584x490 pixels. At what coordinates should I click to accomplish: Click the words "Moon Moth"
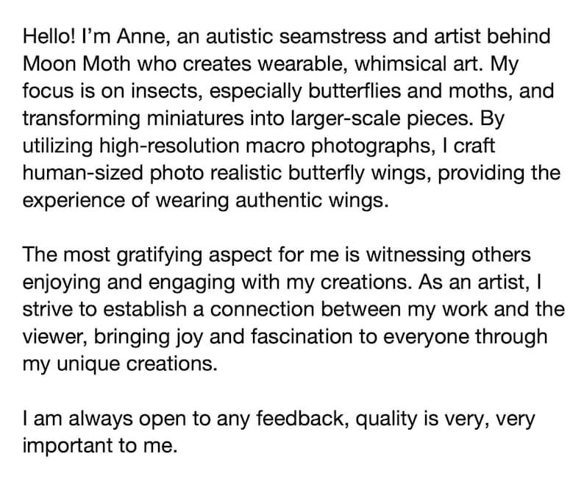point(76,64)
